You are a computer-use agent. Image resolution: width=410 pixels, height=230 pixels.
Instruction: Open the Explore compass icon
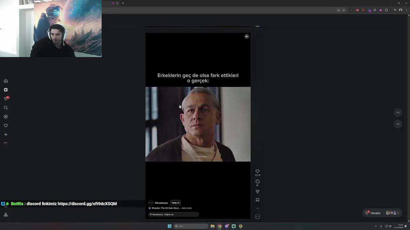coord(6,117)
